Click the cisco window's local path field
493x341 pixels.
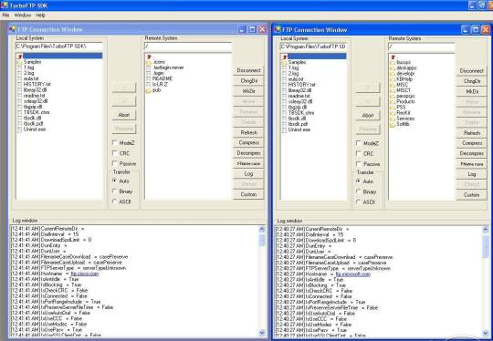59,46
